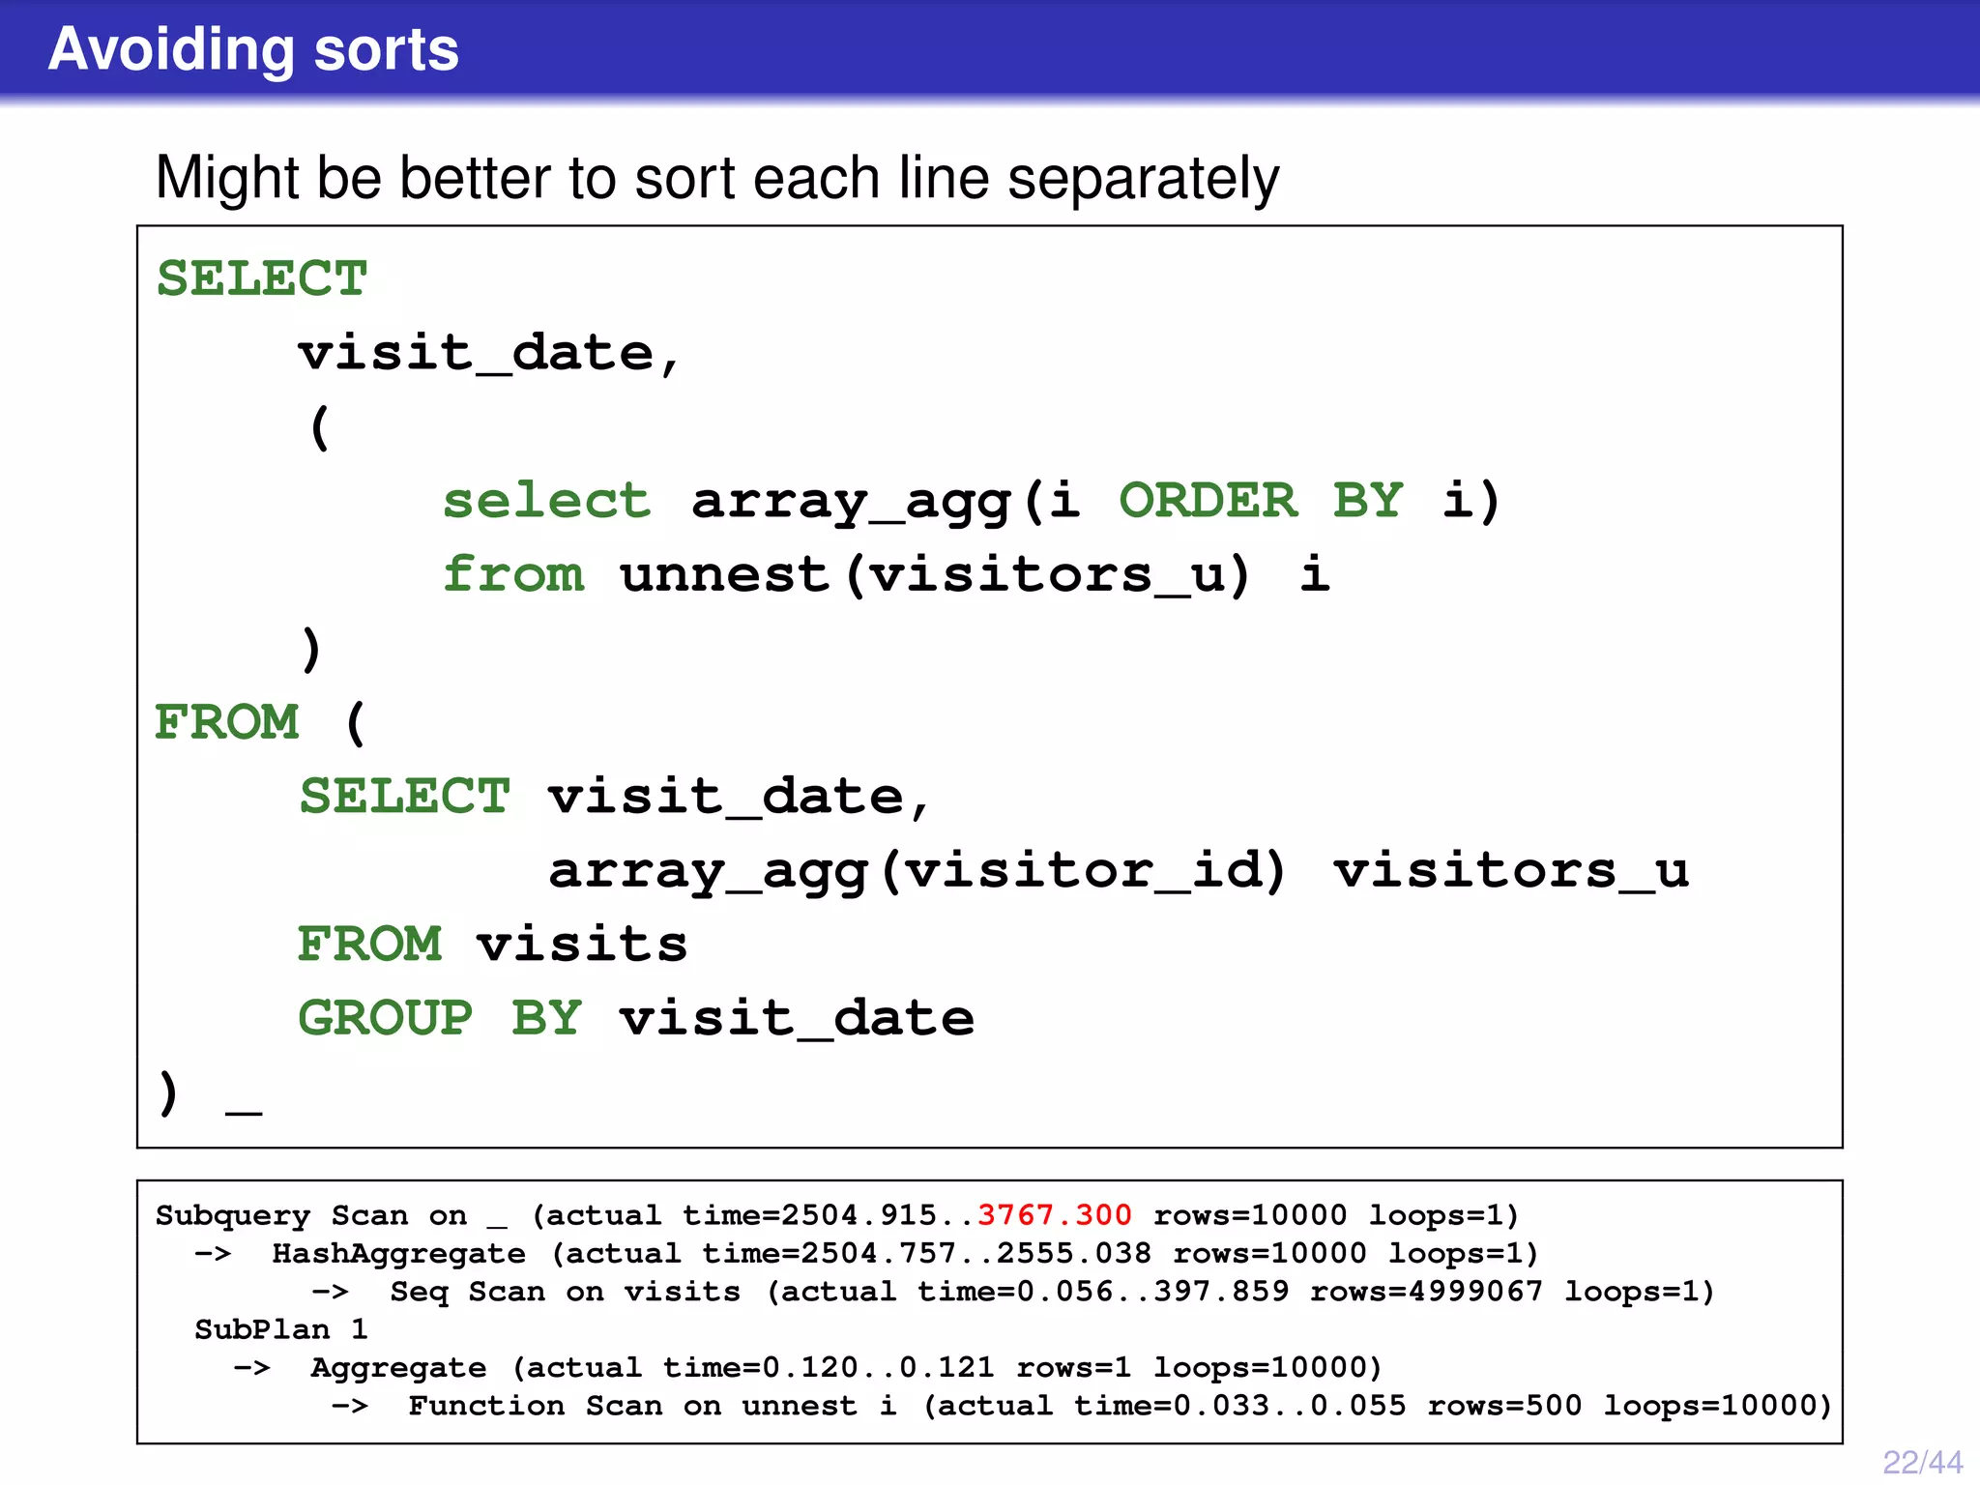This screenshot has height=1485, width=1980.
Task: Click "rows=500 loops=10000)" at the plan end
Action: pos(1629,1406)
